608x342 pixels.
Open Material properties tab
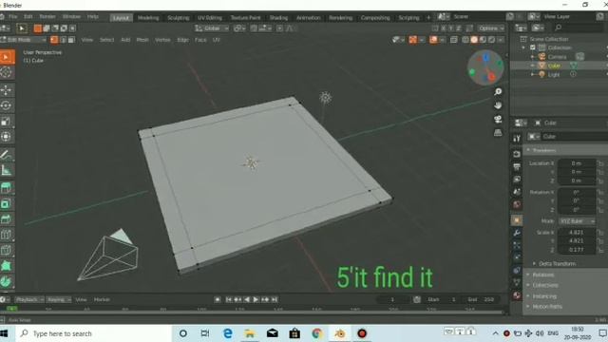[x=517, y=295]
